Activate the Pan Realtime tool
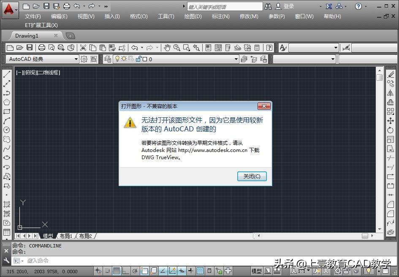Viewport: 399px width, 277px height. point(167,48)
